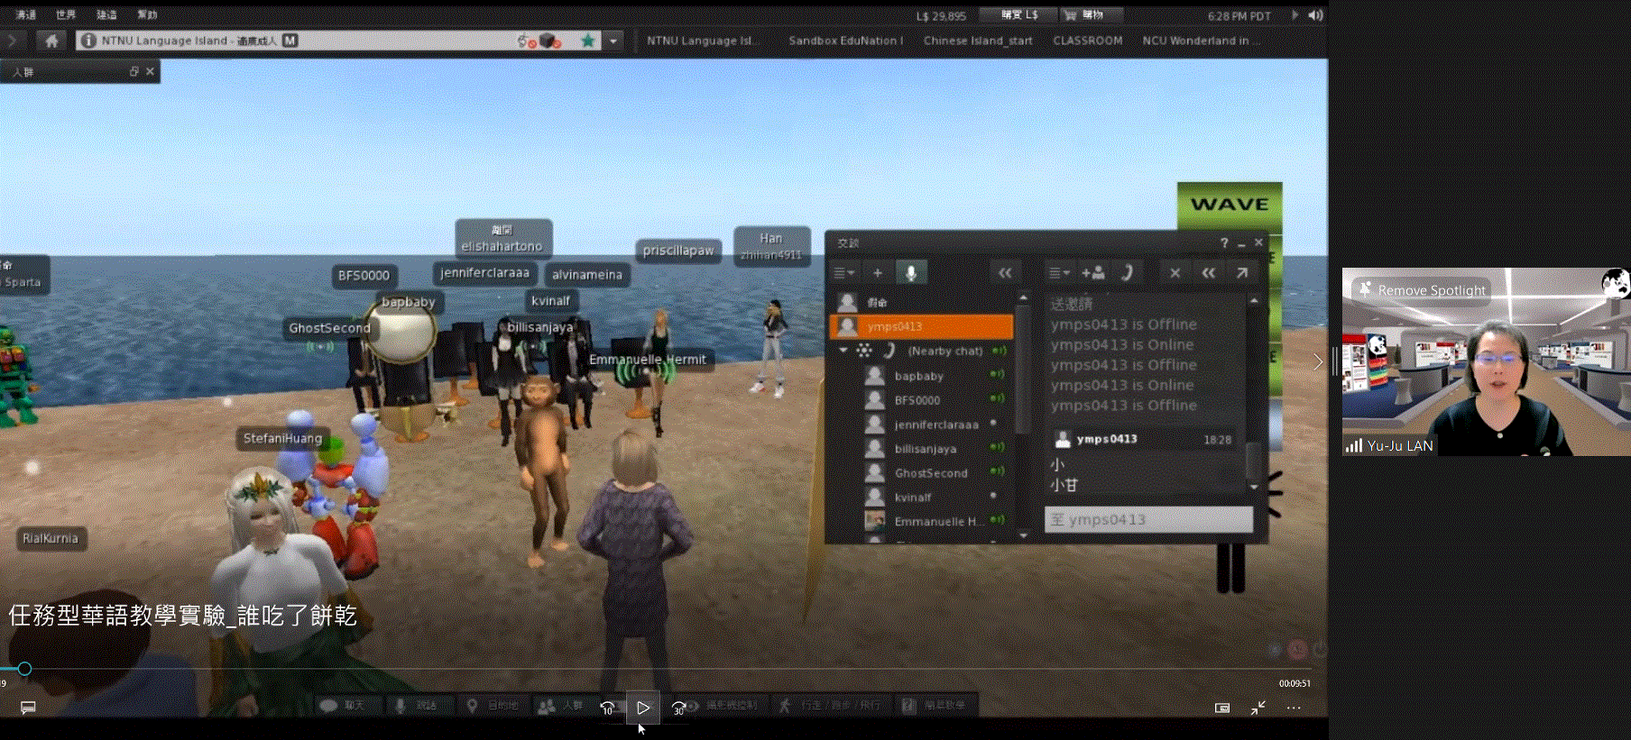Click the green star favorite landmark icon
The image size is (1631, 740).
(x=588, y=41)
